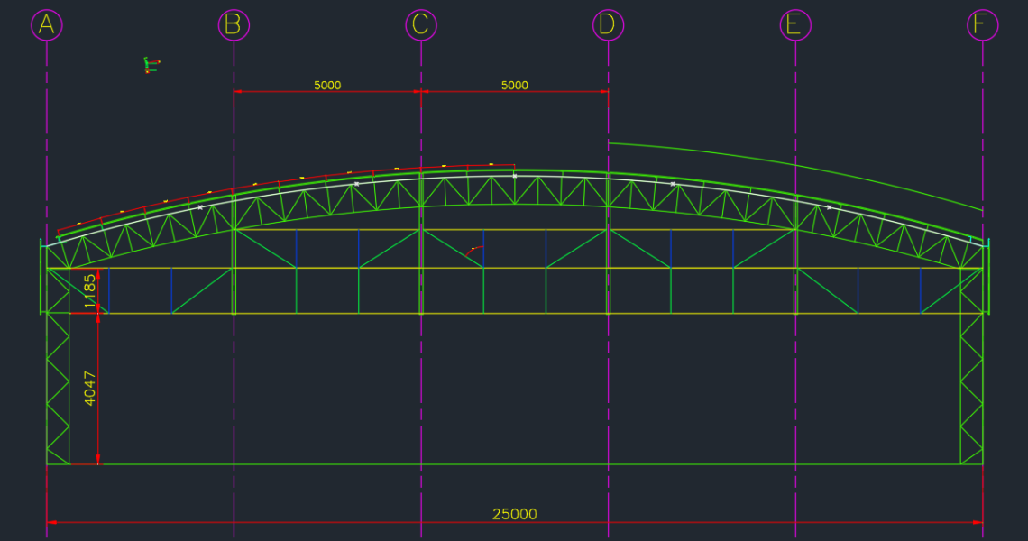Viewport: 1028px width, 541px height.
Task: Click the grid bubble labeled C
Action: [421, 25]
